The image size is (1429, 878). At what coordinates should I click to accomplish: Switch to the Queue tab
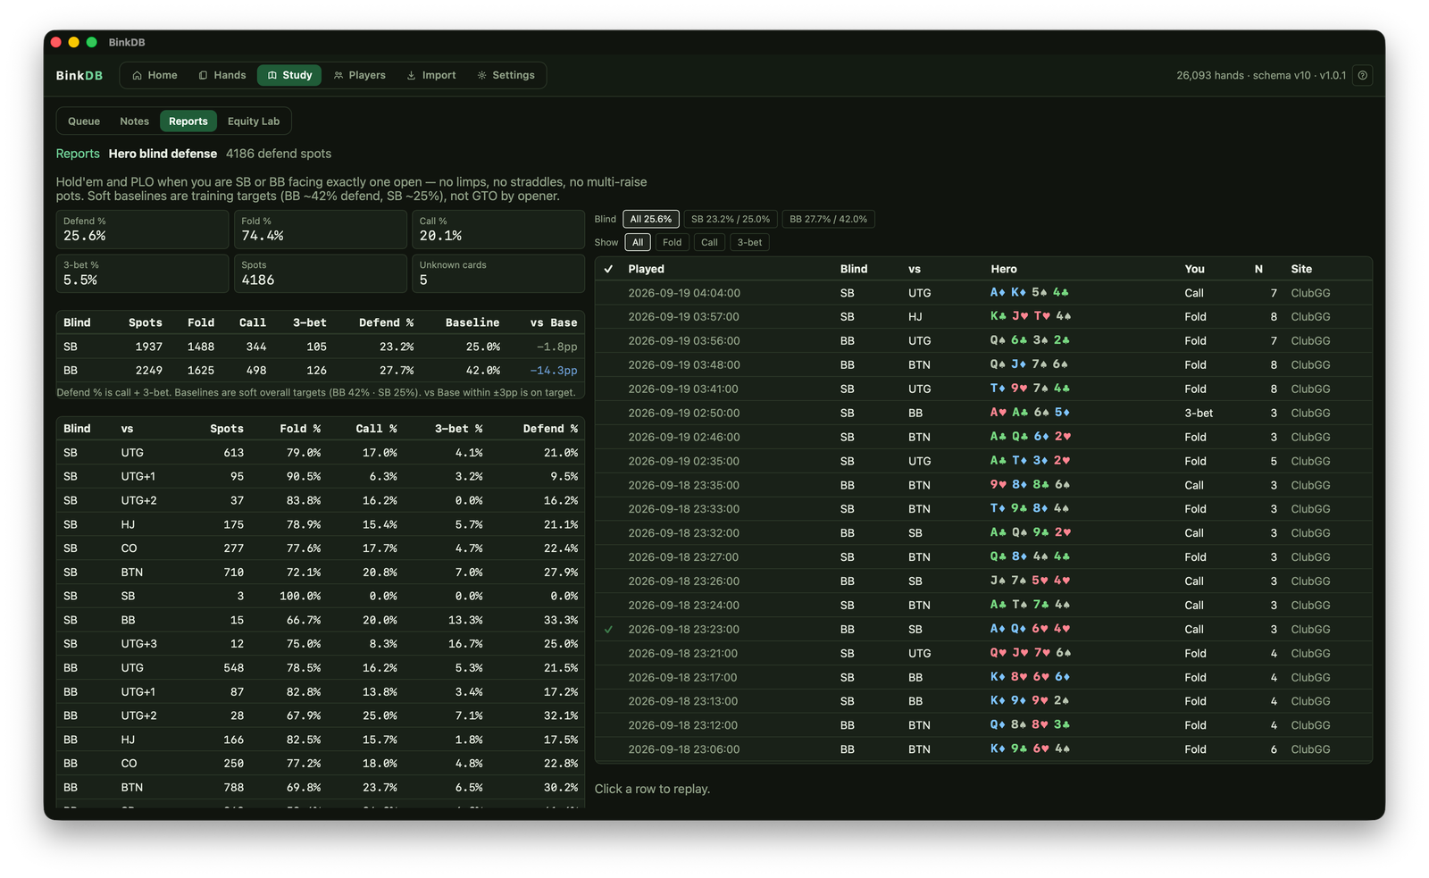point(84,121)
